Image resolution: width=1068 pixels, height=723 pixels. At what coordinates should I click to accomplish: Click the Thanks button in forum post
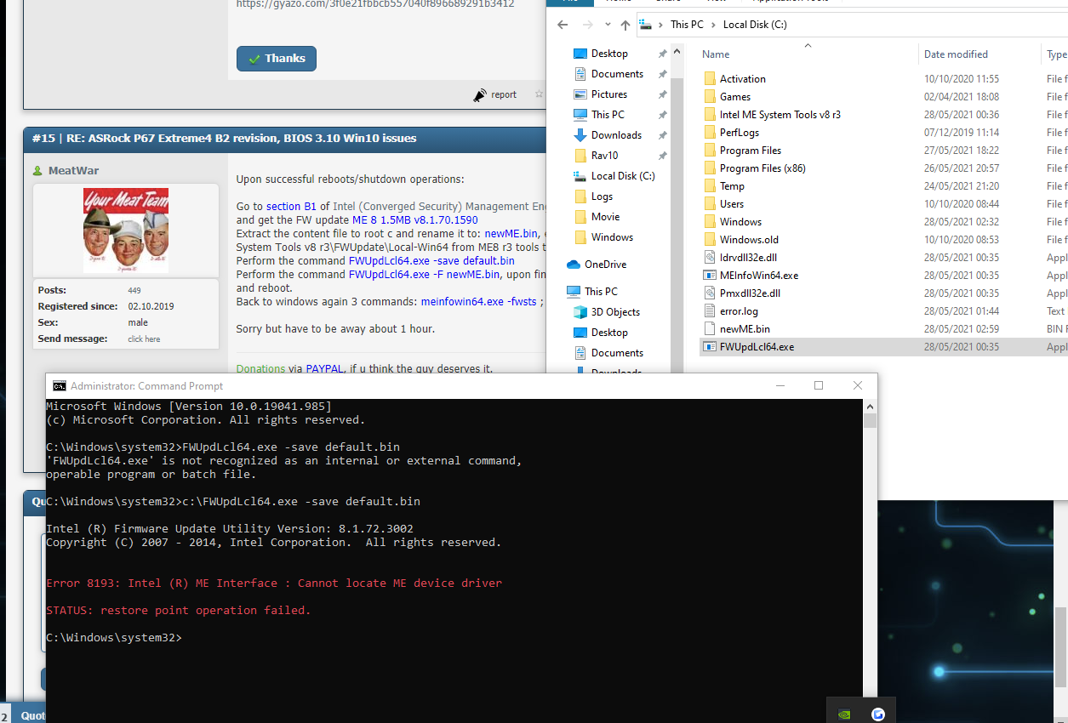(x=277, y=59)
